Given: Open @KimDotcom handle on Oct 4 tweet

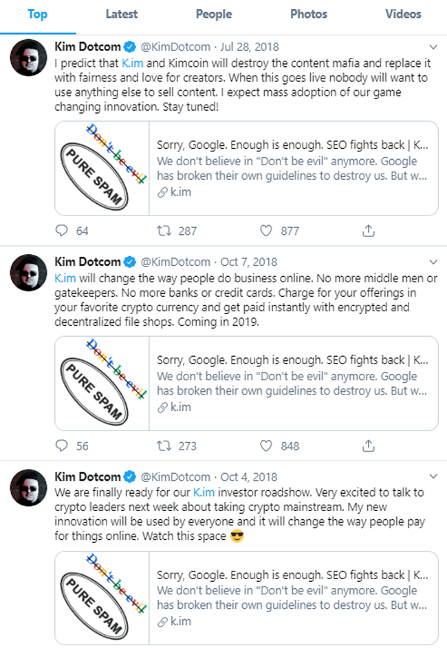Looking at the screenshot, I should coord(175,477).
